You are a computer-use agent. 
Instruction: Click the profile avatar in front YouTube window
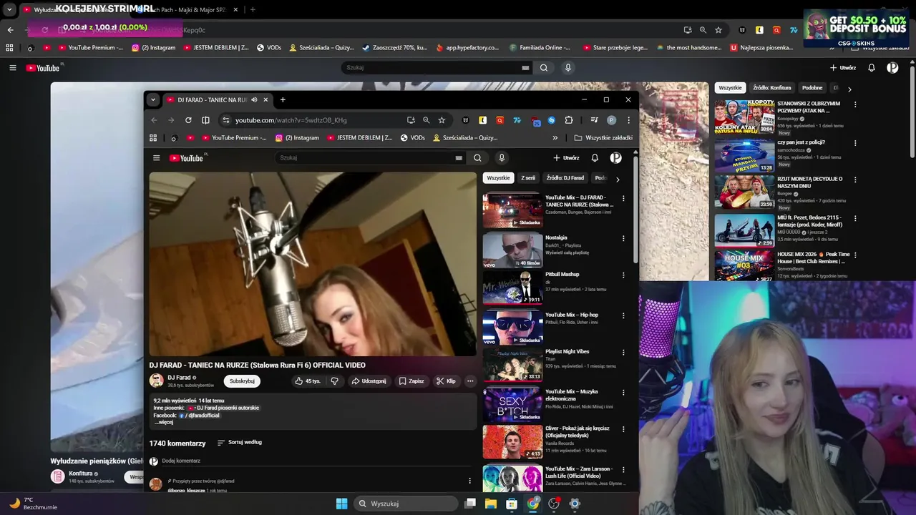coord(615,158)
